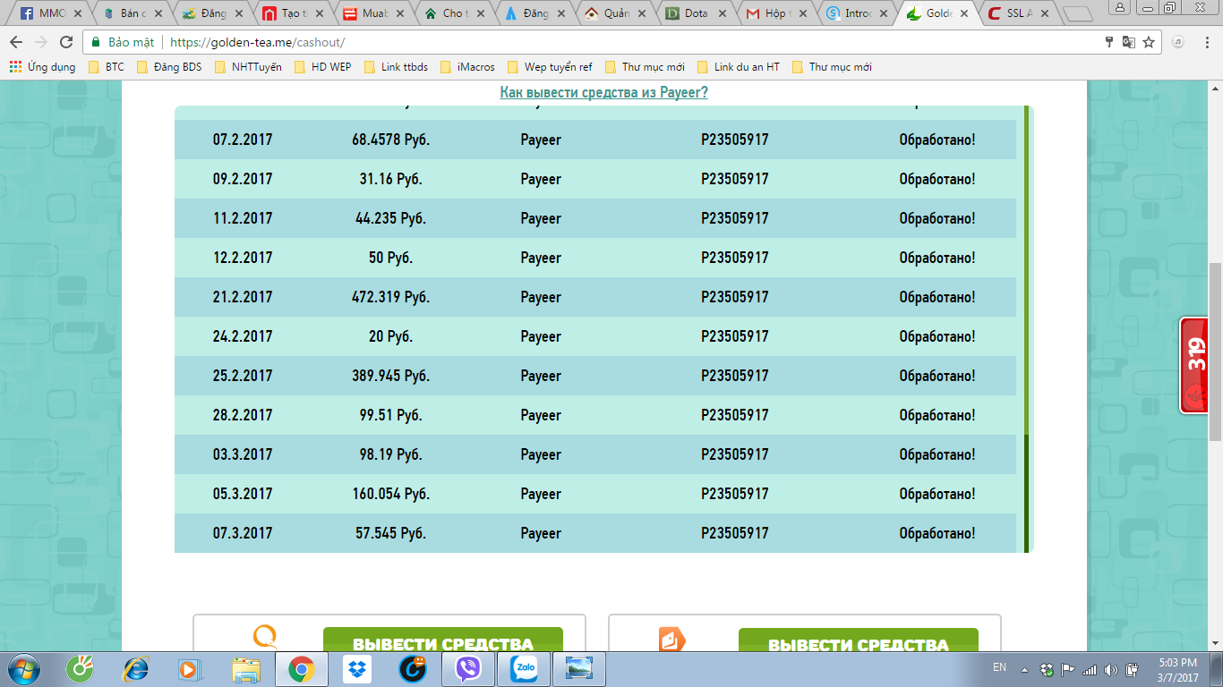Viewport: 1223px width, 687px height.
Task: Open the picture viewer taskbar icon
Action: click(x=579, y=669)
